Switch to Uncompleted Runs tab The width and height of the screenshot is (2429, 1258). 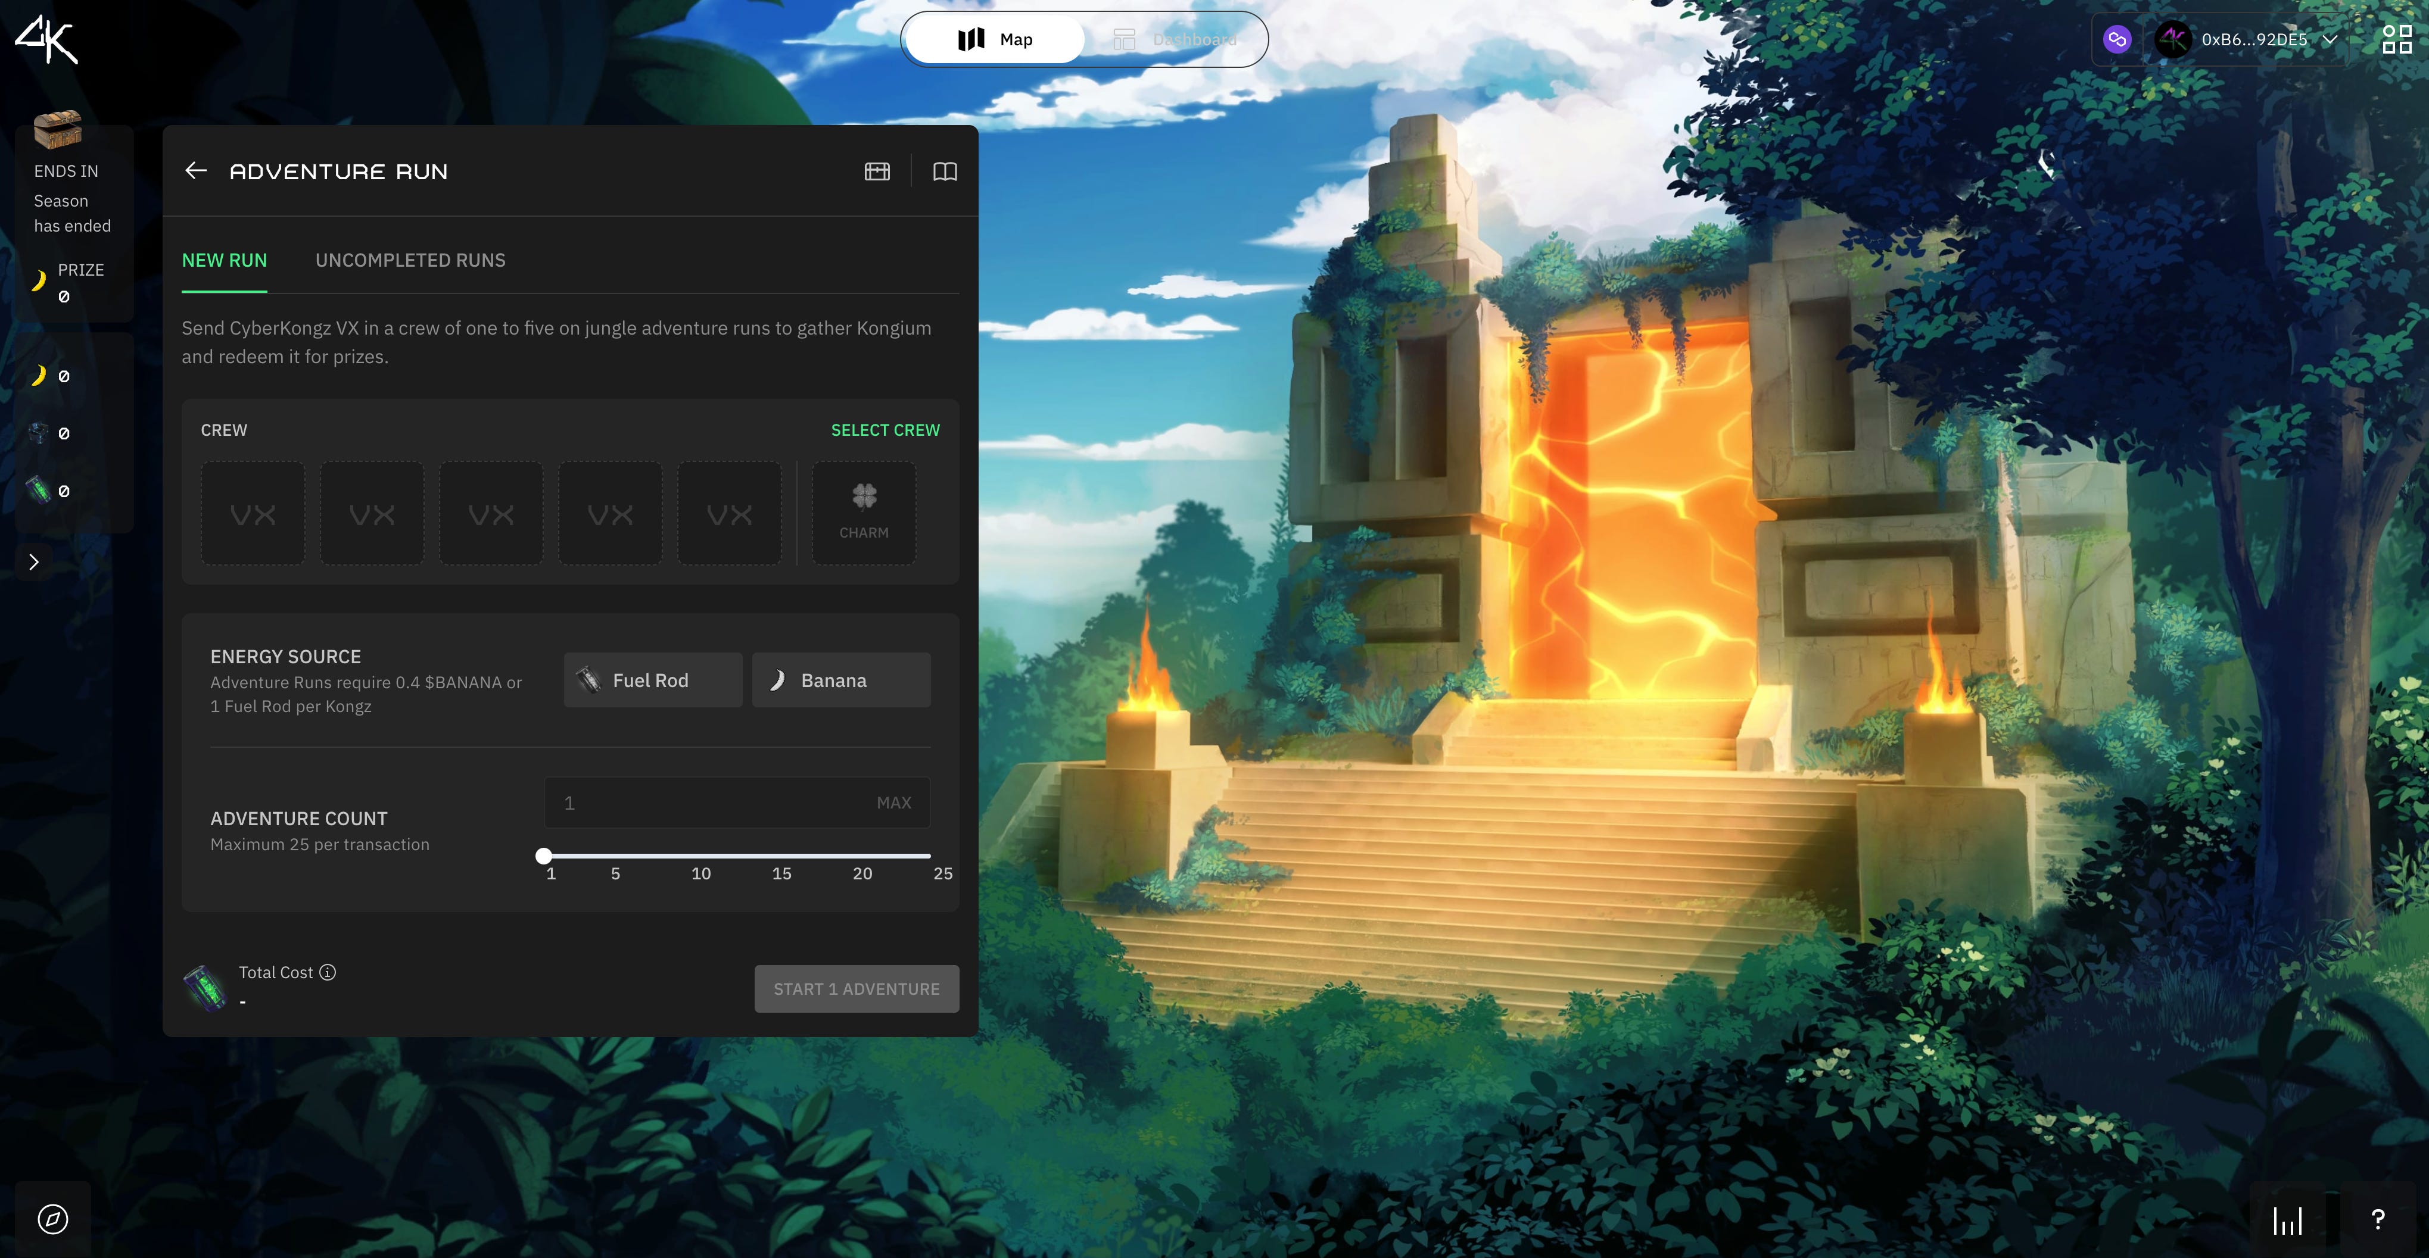(x=410, y=260)
